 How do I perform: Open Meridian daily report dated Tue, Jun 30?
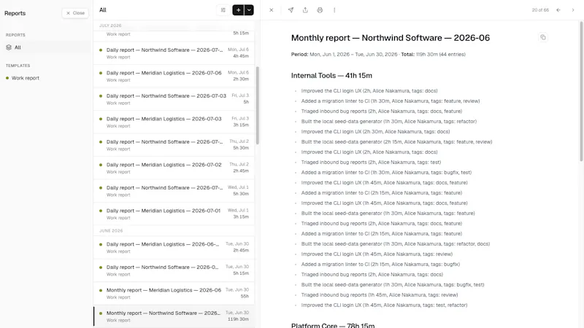pyautogui.click(x=174, y=247)
